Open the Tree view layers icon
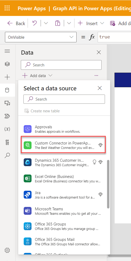The width and height of the screenshot is (131, 261). click(x=7, y=64)
